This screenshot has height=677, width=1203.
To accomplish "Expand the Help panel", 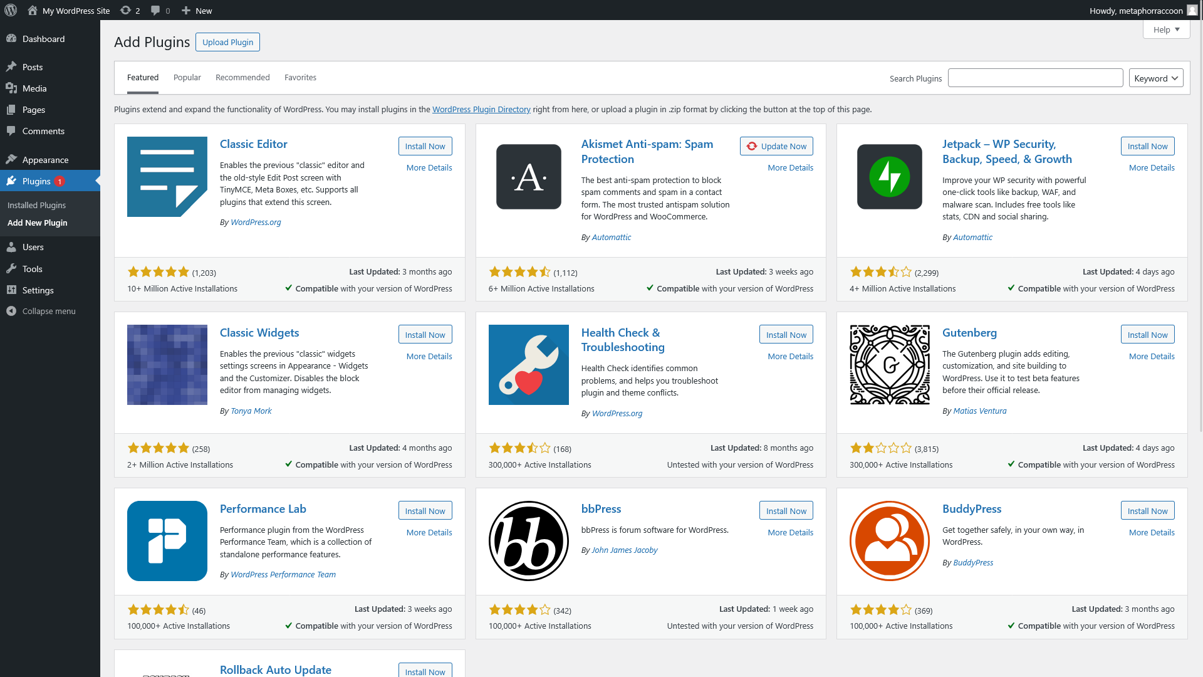I will click(1166, 29).
